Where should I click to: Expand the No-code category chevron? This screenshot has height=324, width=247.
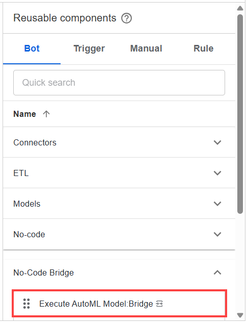click(217, 234)
